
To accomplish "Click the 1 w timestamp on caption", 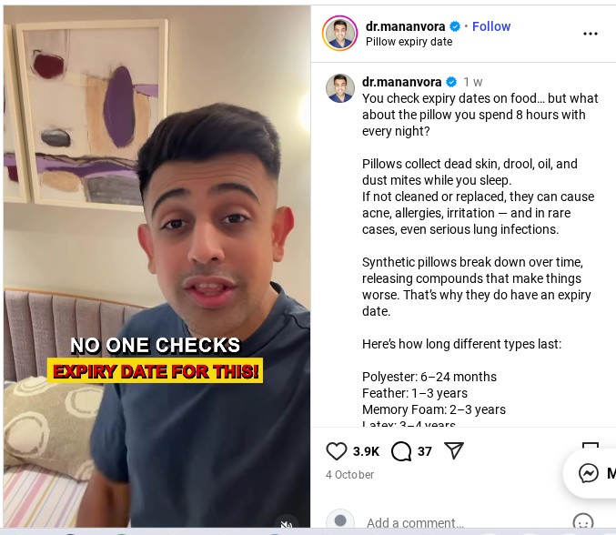I will click(x=472, y=82).
